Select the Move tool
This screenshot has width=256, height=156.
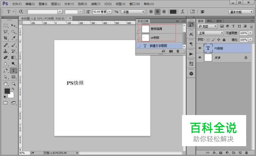13,26
